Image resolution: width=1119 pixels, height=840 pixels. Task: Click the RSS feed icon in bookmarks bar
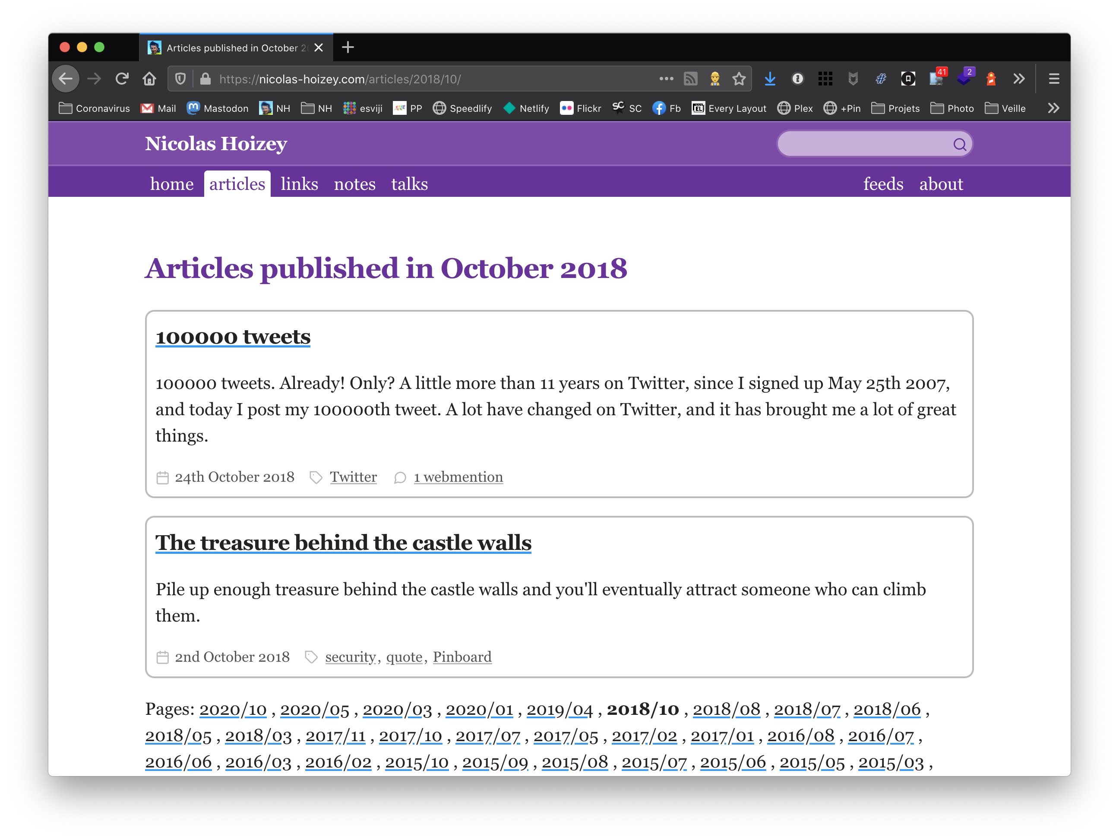tap(691, 79)
